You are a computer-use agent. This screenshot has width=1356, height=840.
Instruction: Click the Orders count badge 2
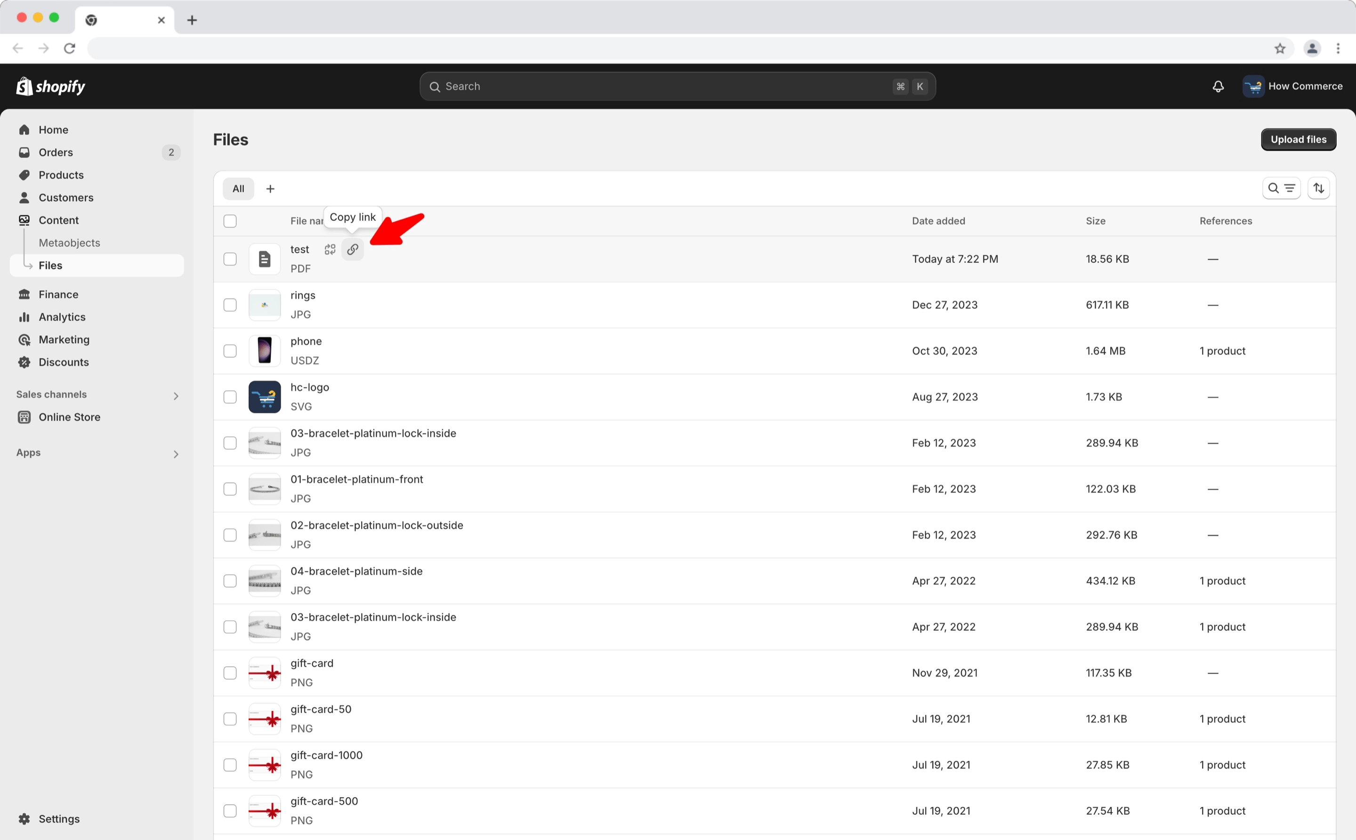[x=171, y=152]
